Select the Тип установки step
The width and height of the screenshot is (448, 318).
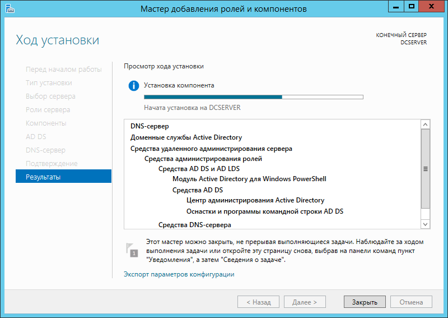tap(49, 82)
